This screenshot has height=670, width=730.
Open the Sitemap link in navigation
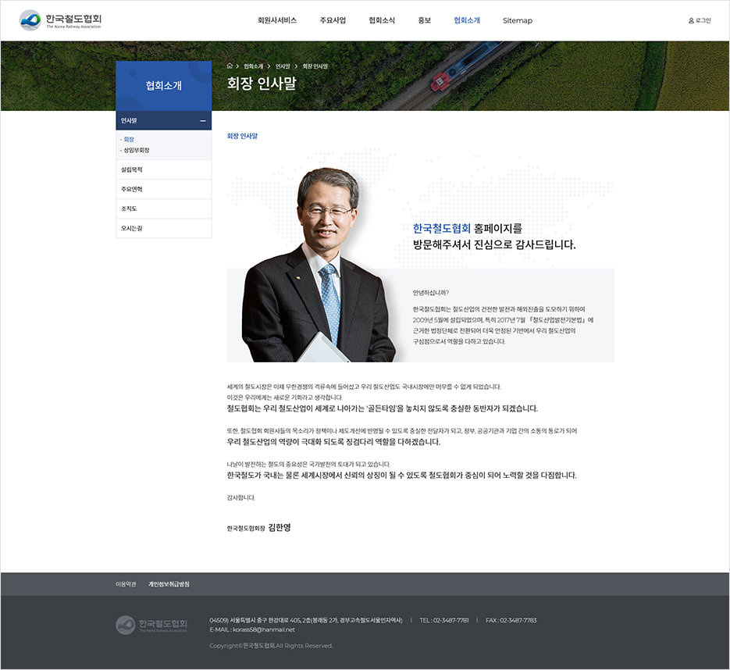click(517, 20)
